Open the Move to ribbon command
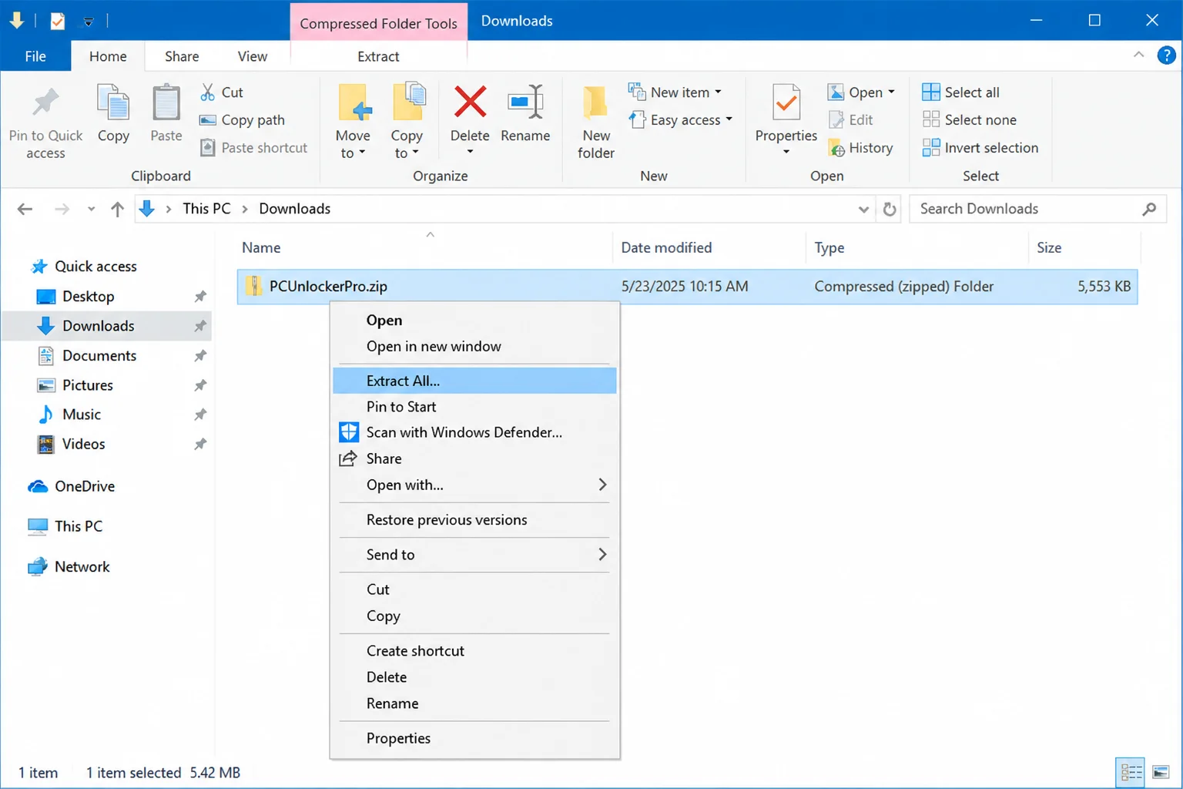Screen dimensions: 1183x789 [x=353, y=122]
